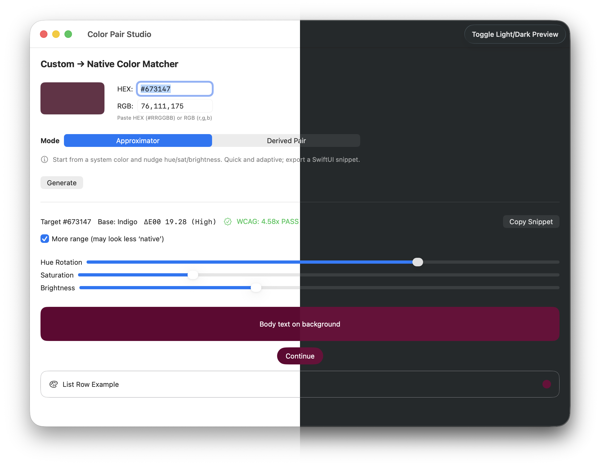Click the target color swatch preview
The width and height of the screenshot is (600, 466).
tap(72, 98)
